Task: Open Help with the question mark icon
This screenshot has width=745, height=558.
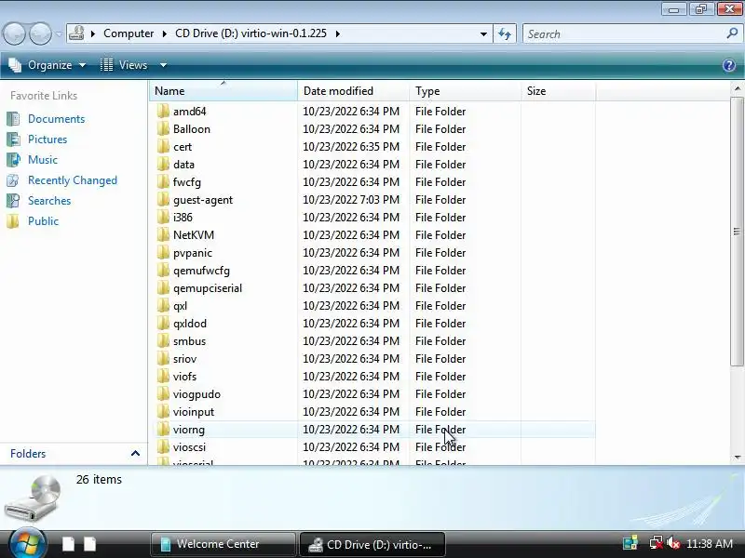Action: click(x=729, y=65)
